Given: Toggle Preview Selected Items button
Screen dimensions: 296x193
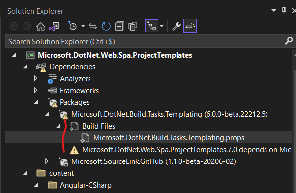Looking at the screenshot, I should (x=190, y=26).
